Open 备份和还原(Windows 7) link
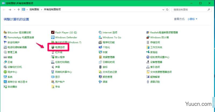This screenshot has width=215, height=112. [68, 42]
